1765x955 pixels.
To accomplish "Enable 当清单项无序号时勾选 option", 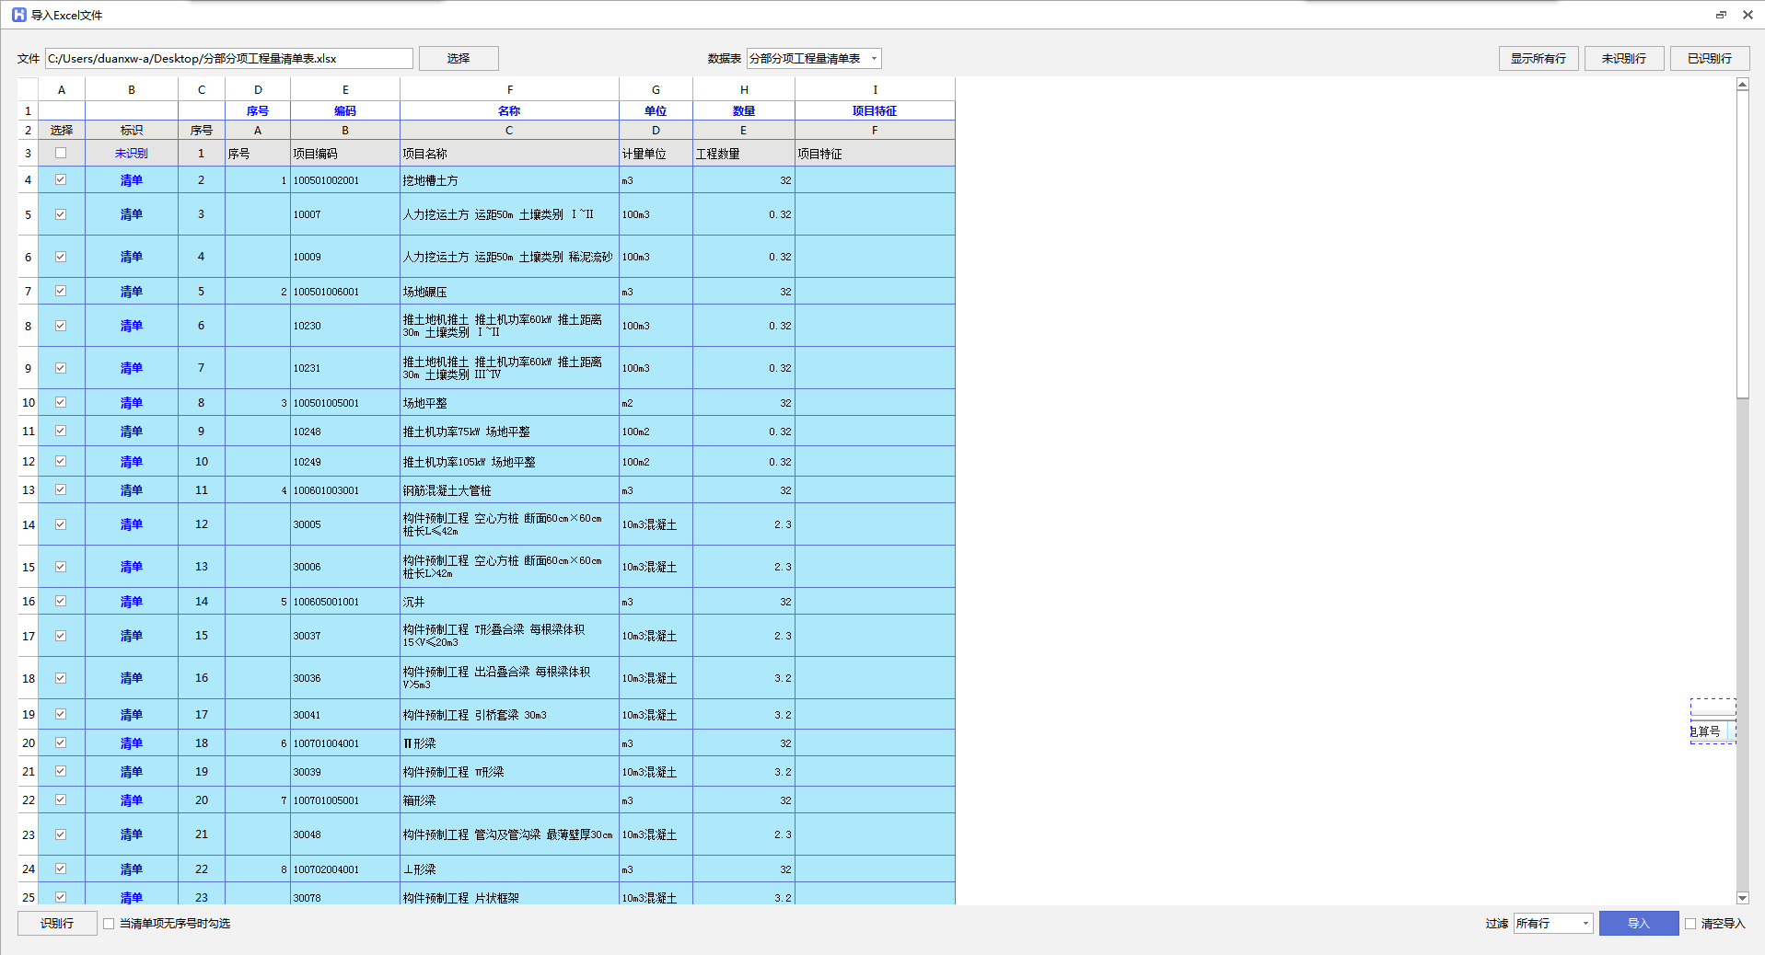I will pos(109,924).
